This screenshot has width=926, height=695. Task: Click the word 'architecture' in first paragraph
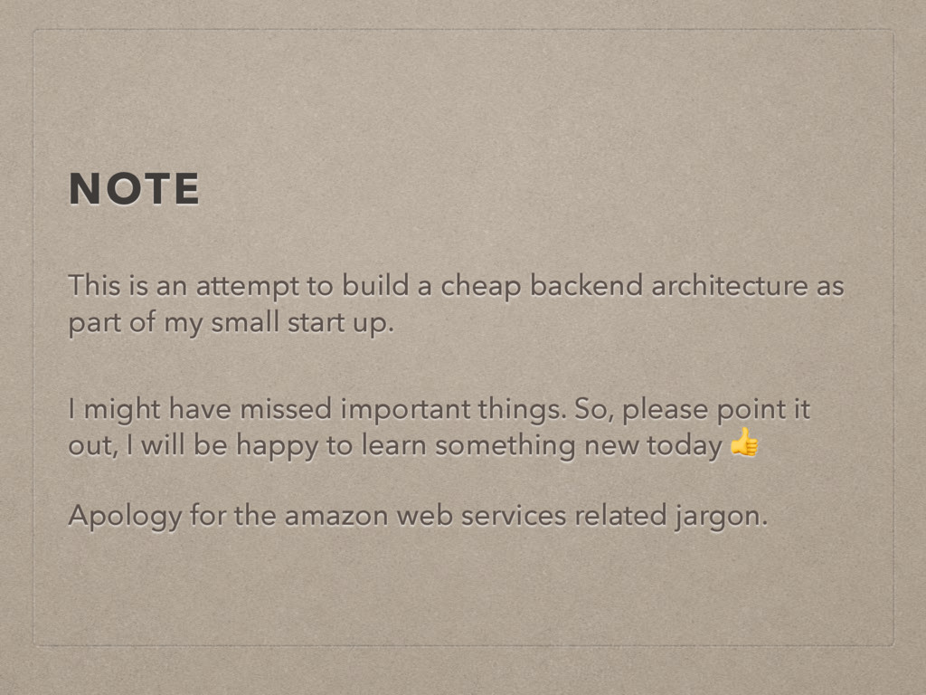[x=730, y=286]
